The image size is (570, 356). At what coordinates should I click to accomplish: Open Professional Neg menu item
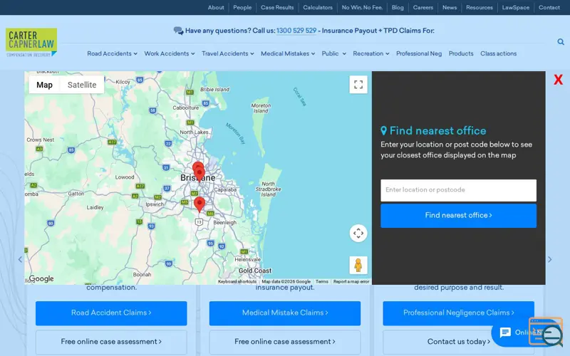click(419, 53)
